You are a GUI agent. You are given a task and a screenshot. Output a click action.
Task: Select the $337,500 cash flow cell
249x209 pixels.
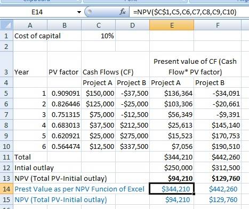132,146
